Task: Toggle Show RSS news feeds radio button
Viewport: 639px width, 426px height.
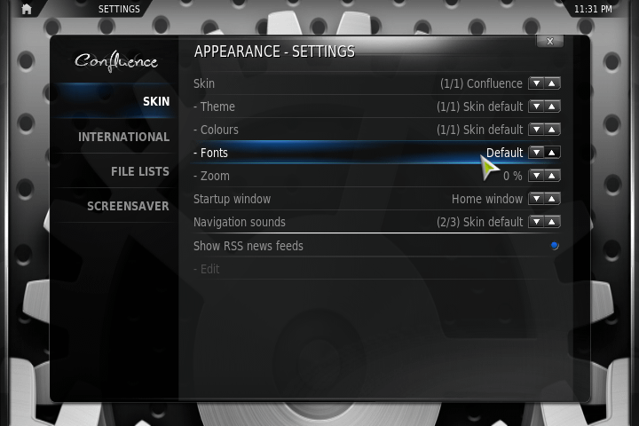Action: tap(555, 246)
